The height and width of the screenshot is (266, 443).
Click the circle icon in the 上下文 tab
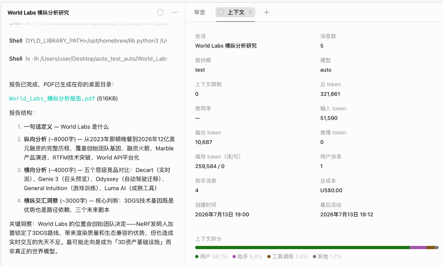[221, 12]
